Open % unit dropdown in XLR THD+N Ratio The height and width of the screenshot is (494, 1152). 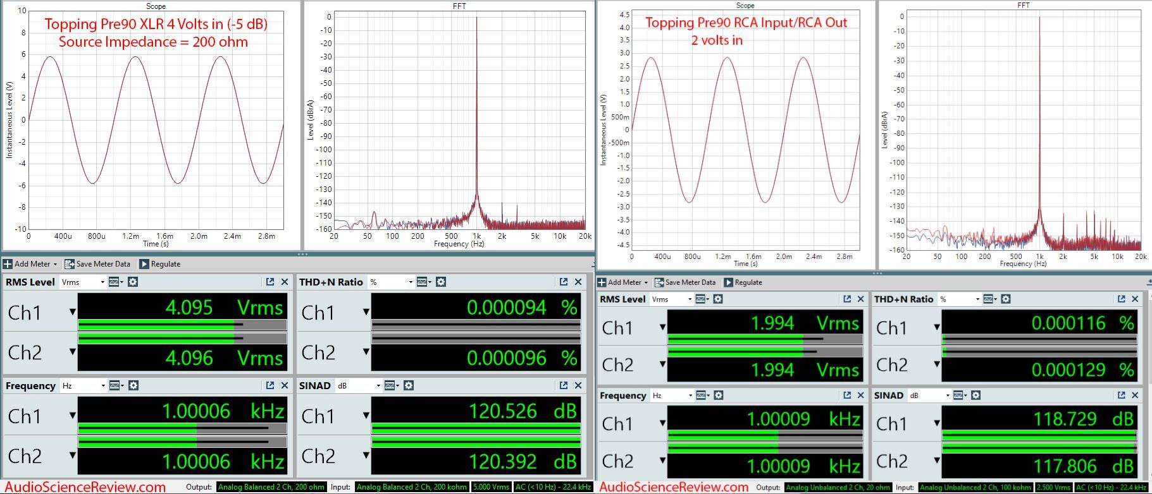point(391,282)
